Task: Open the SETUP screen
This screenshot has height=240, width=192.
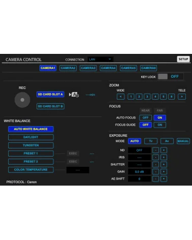Action: [x=183, y=59]
